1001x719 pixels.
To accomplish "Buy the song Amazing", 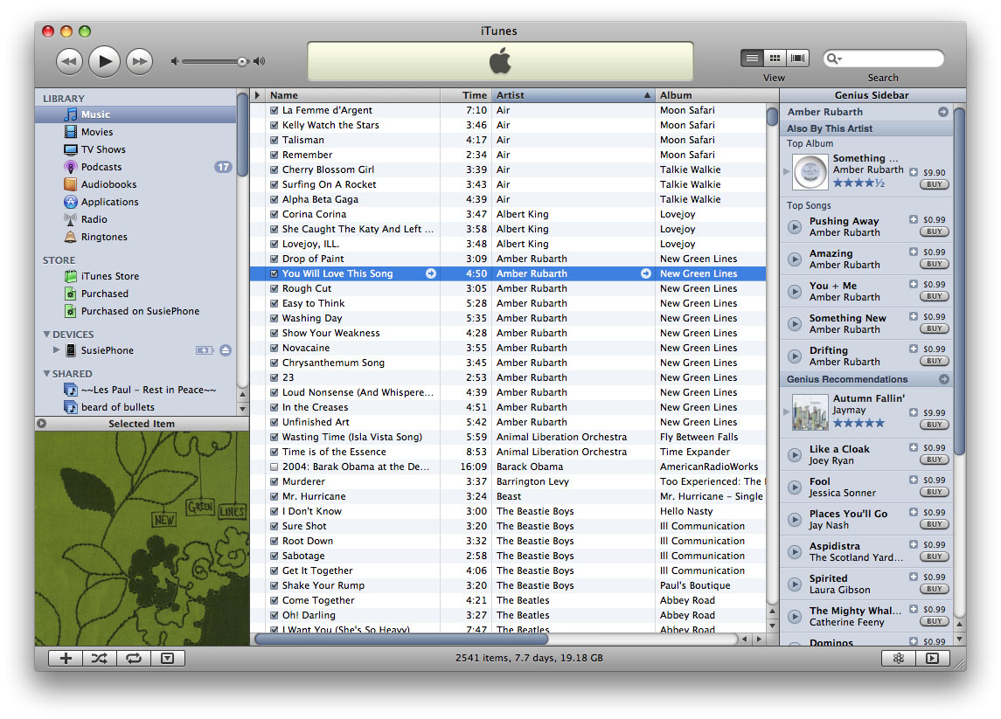I will 934,264.
